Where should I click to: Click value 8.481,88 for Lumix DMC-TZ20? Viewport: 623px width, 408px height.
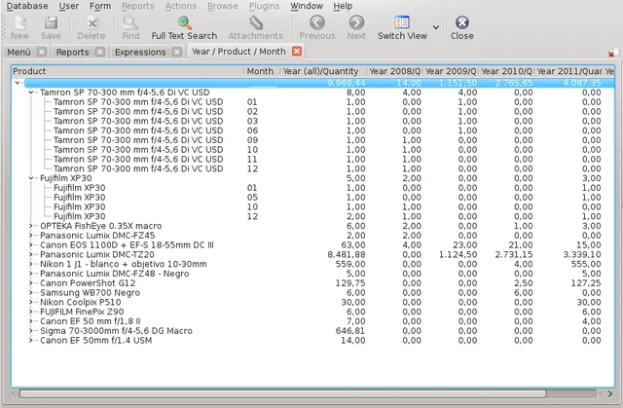click(x=347, y=254)
